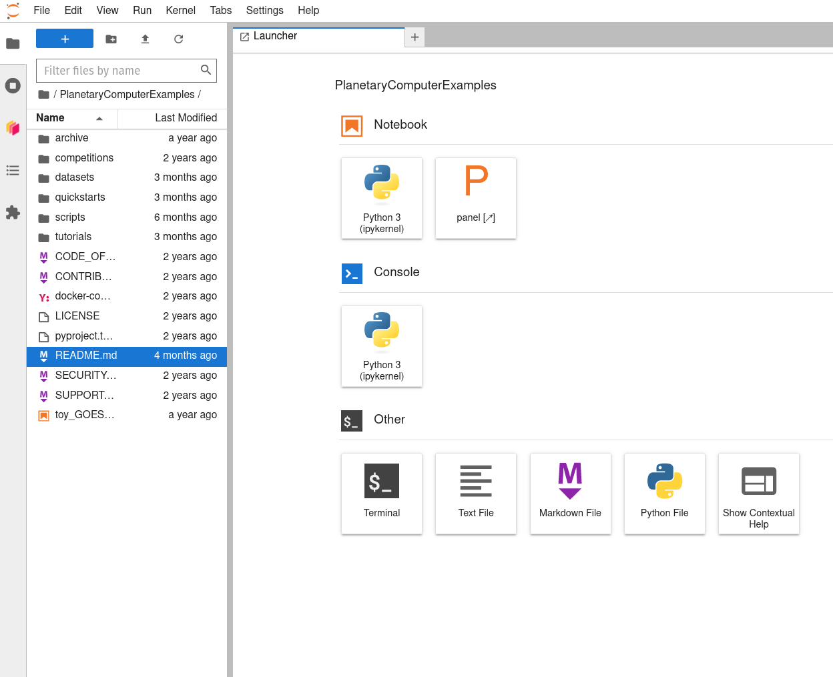Select the archive folder

(x=127, y=138)
